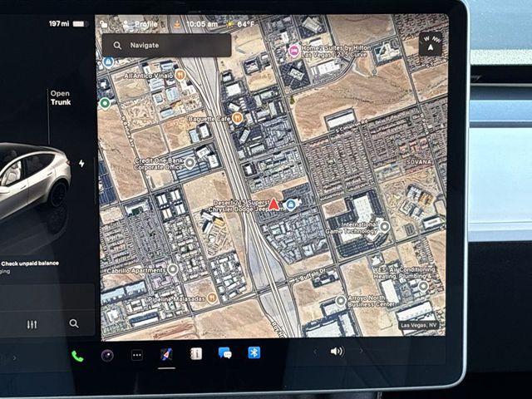The height and width of the screenshot is (399, 532).
Task: Tap the compass orientation button
Action: coord(431,44)
